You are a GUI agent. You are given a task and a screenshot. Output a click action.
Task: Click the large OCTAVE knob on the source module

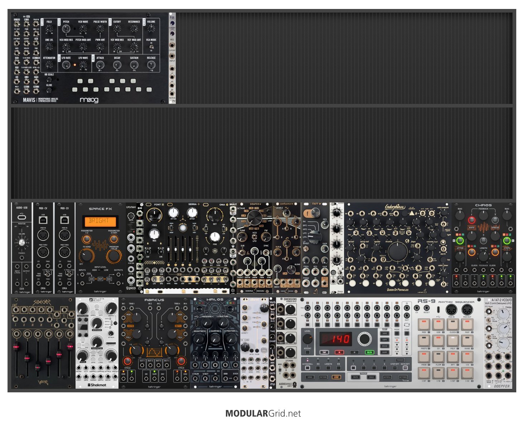[255, 218]
